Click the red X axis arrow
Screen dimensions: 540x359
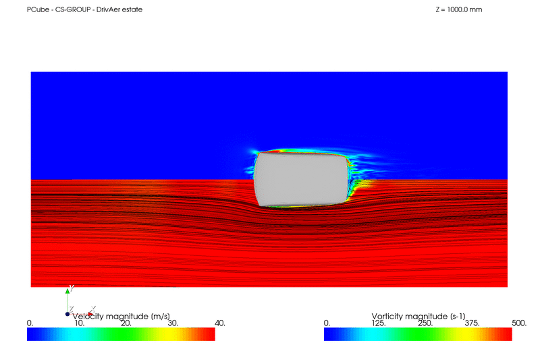point(90,314)
